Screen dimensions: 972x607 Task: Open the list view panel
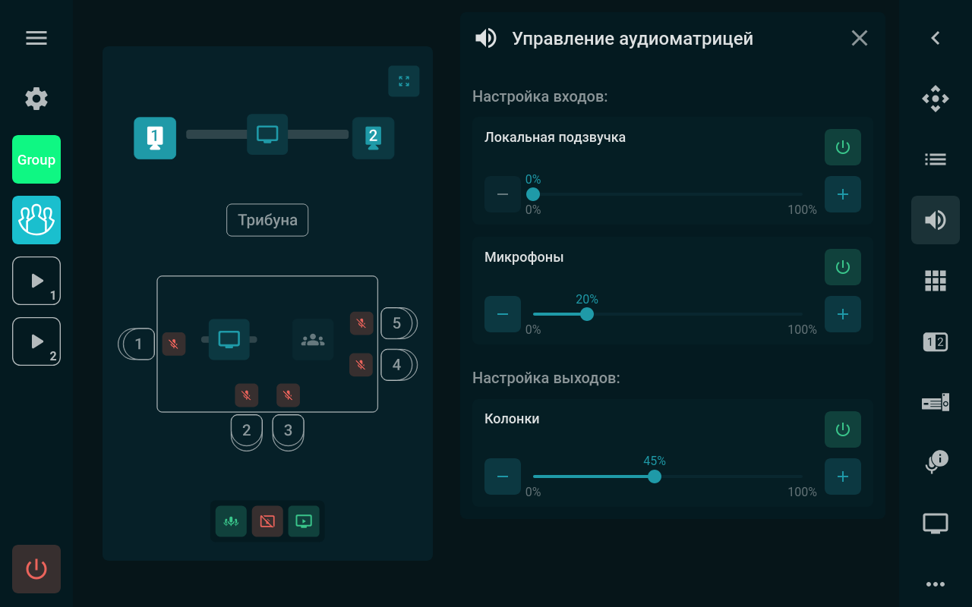point(936,159)
